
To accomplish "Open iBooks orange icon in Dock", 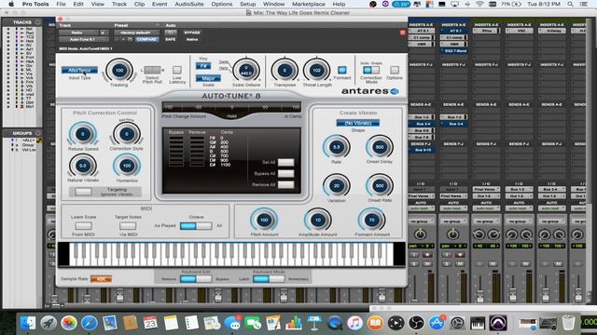I will 375,323.
